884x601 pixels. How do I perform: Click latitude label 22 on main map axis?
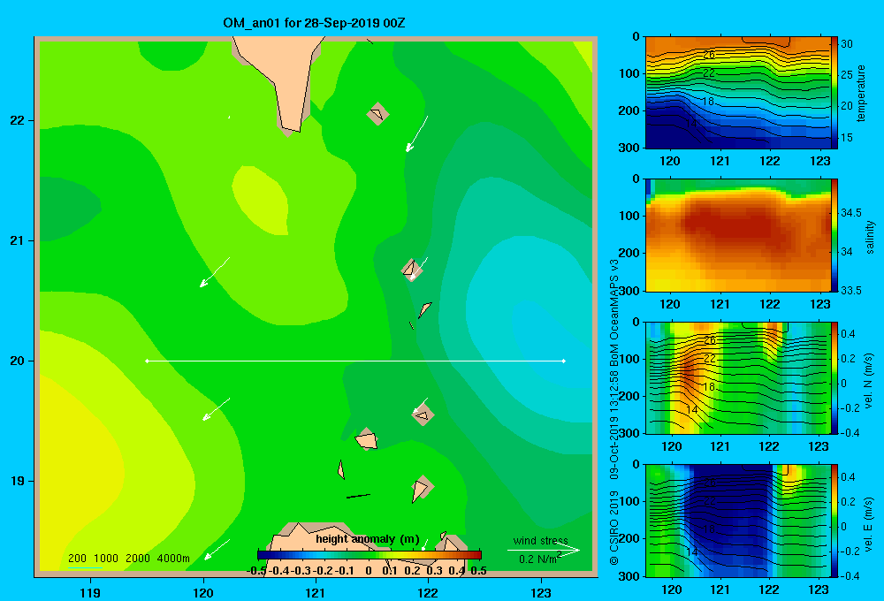pos(17,120)
